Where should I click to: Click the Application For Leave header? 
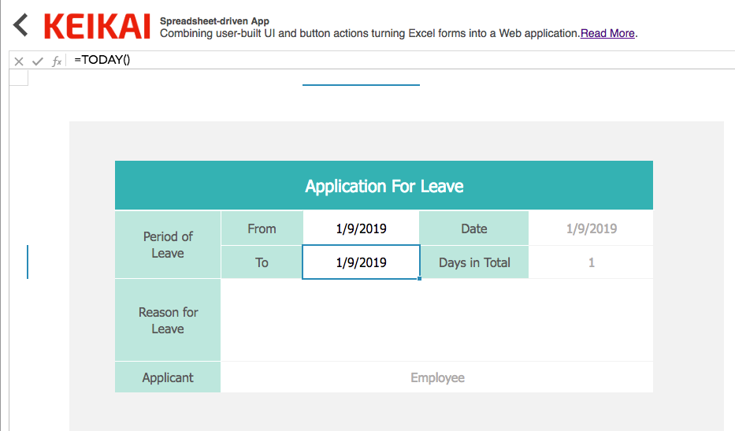[384, 186]
